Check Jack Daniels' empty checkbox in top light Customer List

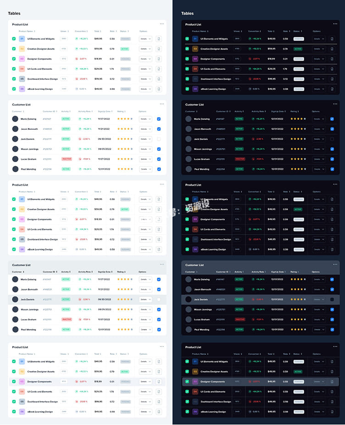coord(159,139)
